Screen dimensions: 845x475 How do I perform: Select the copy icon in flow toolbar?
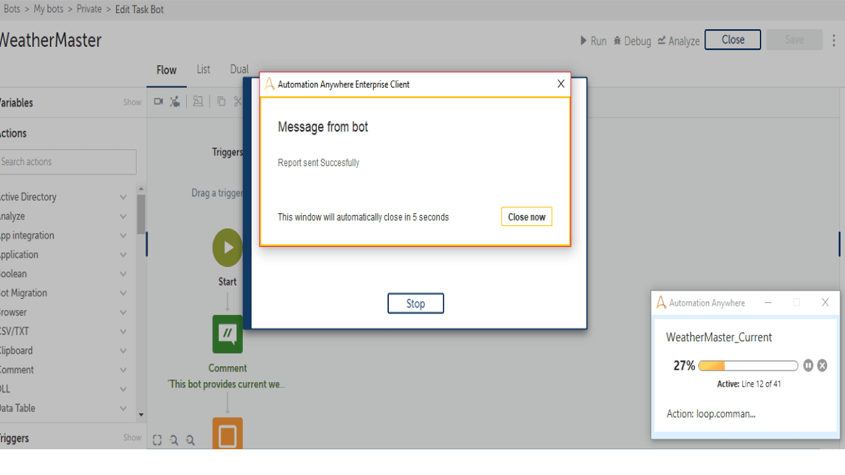[x=221, y=102]
